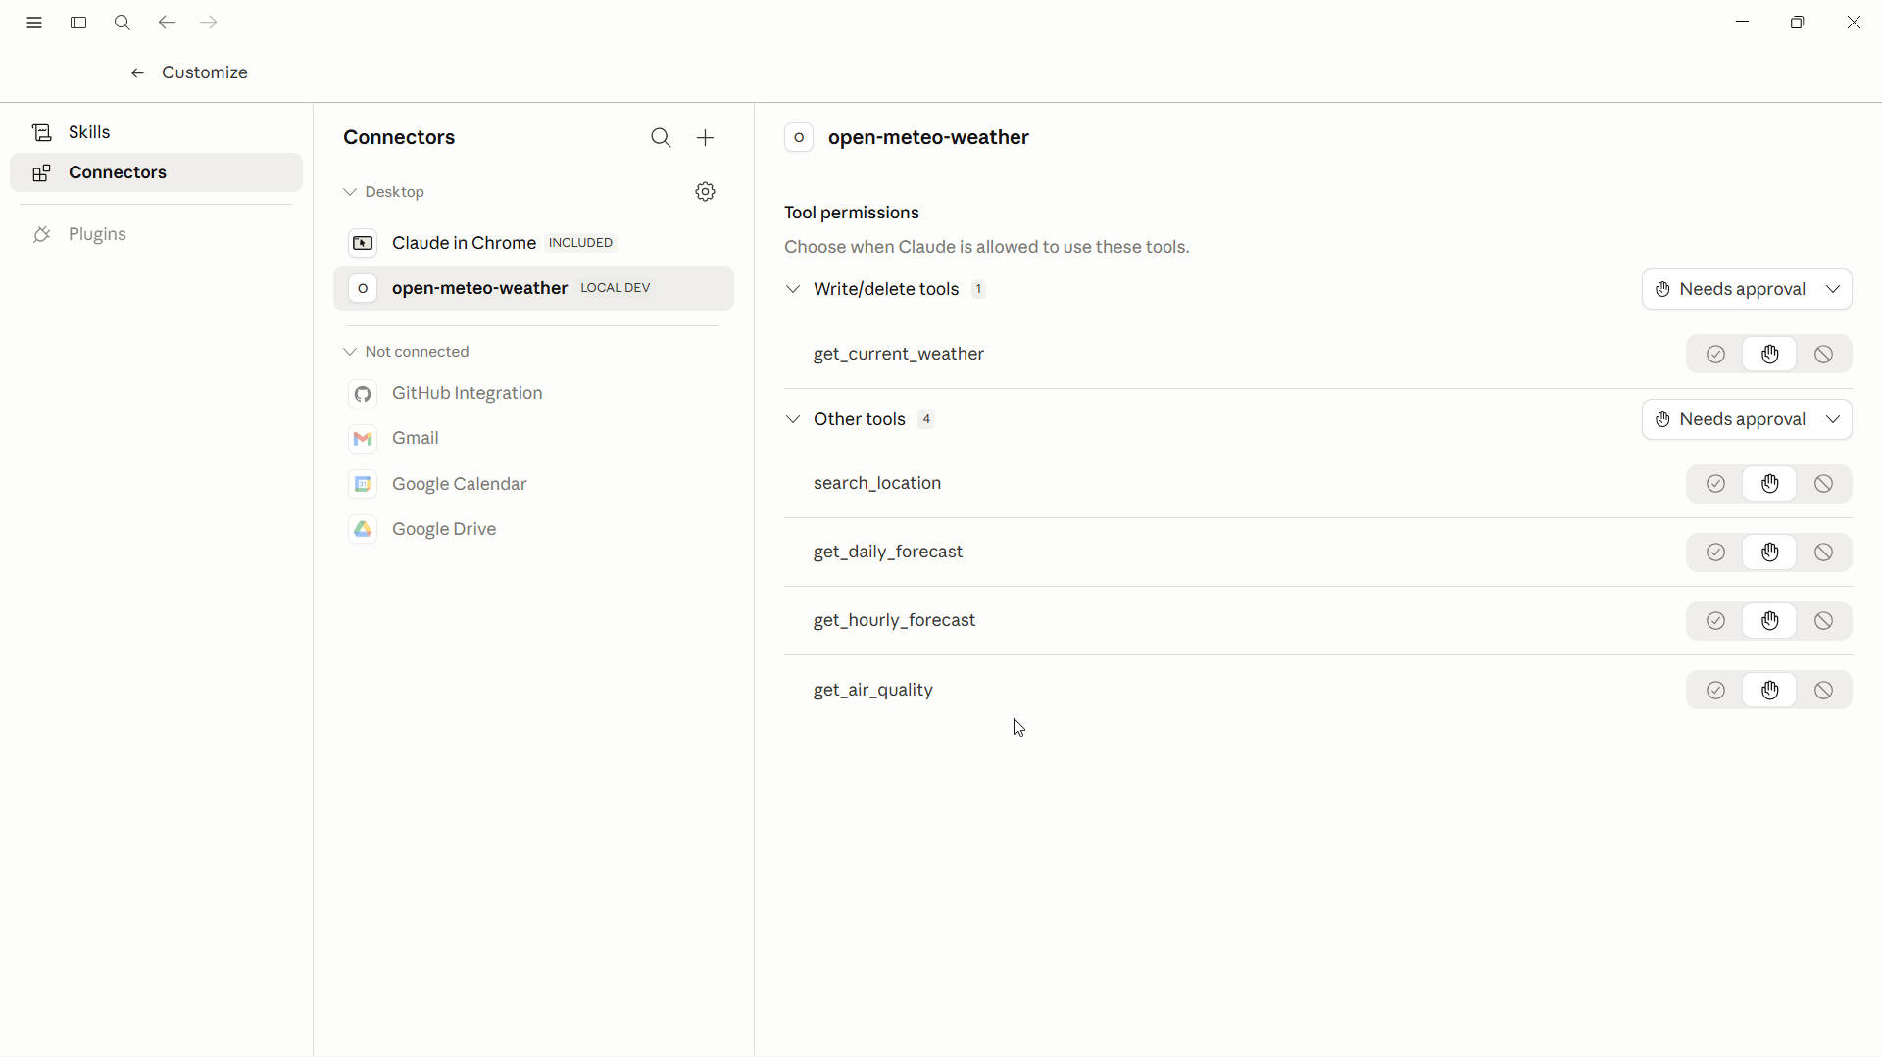Restore down the application window

(1798, 23)
